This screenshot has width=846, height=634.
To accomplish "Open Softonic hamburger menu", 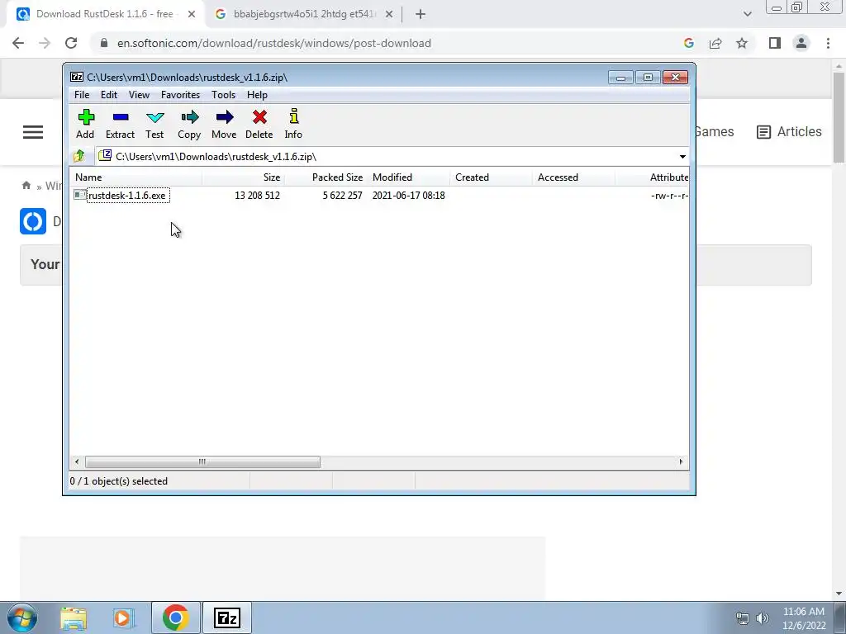I will coord(33,132).
